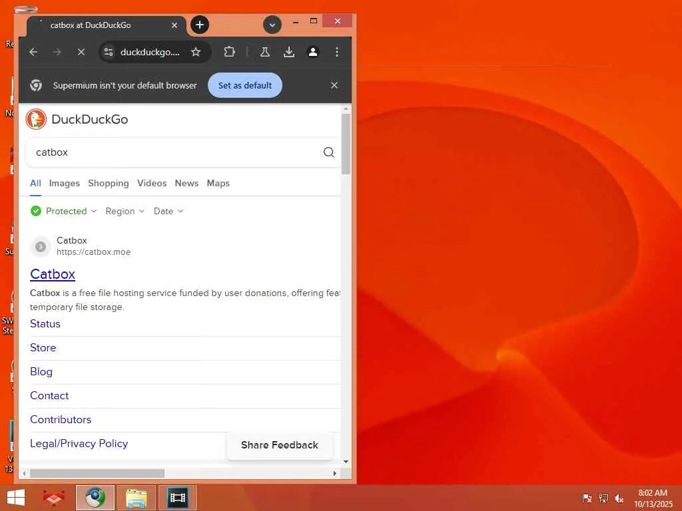This screenshot has width=682, height=511.
Task: Switch to Shopping tab
Action: point(109,184)
